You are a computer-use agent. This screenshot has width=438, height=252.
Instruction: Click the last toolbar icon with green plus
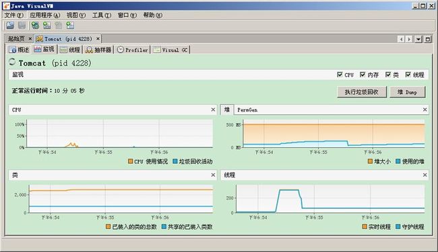point(70,26)
